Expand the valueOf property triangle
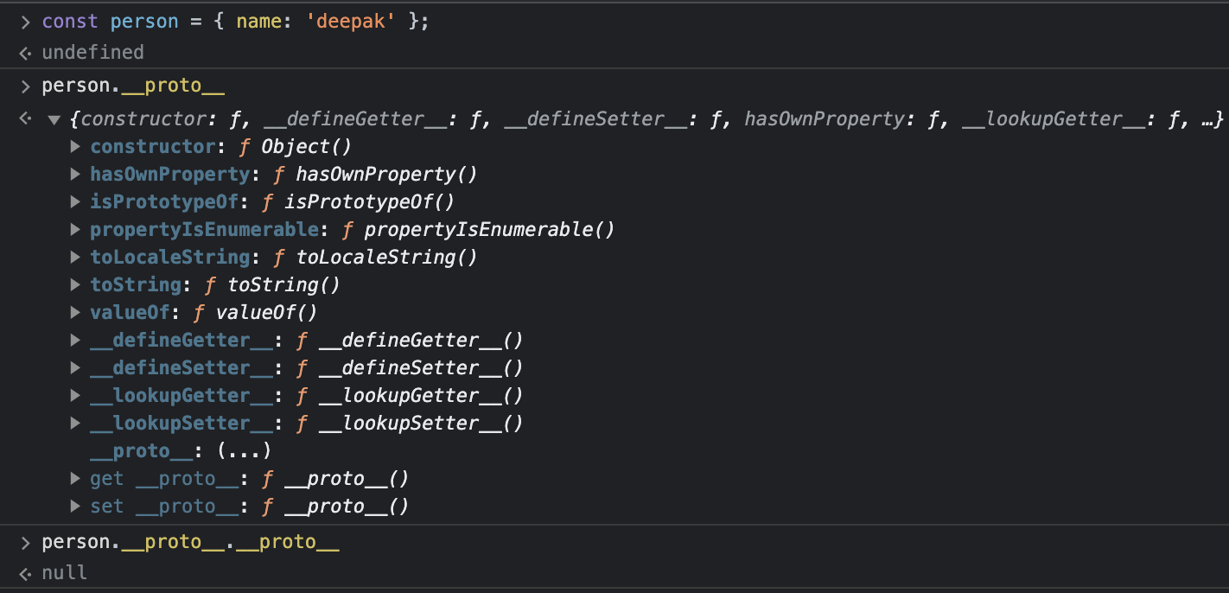 [75, 313]
